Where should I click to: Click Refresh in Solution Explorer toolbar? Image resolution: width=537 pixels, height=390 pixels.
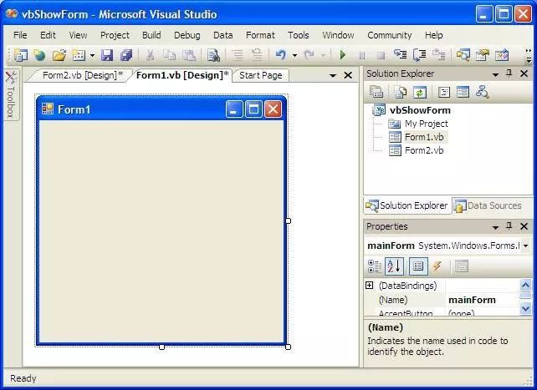(x=419, y=92)
